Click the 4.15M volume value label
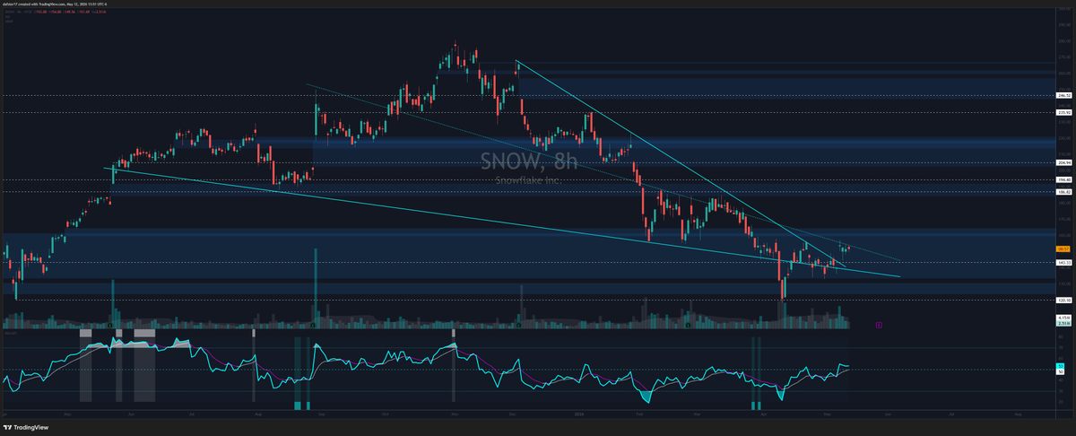Screen dimensions: 1076x436 pyautogui.click(x=1064, y=318)
